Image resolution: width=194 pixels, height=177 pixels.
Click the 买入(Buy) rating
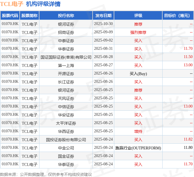click(x=138, y=74)
